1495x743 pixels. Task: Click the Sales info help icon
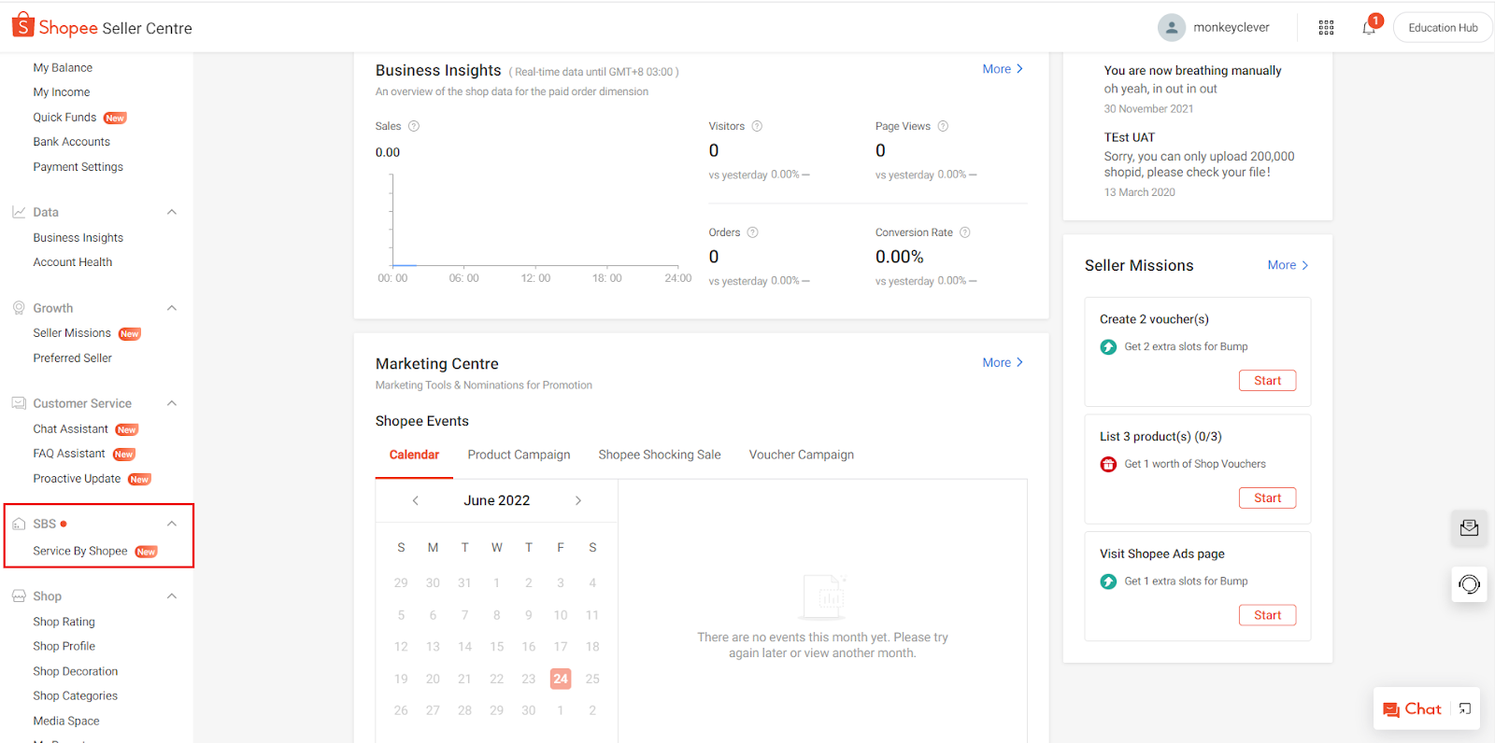click(414, 126)
